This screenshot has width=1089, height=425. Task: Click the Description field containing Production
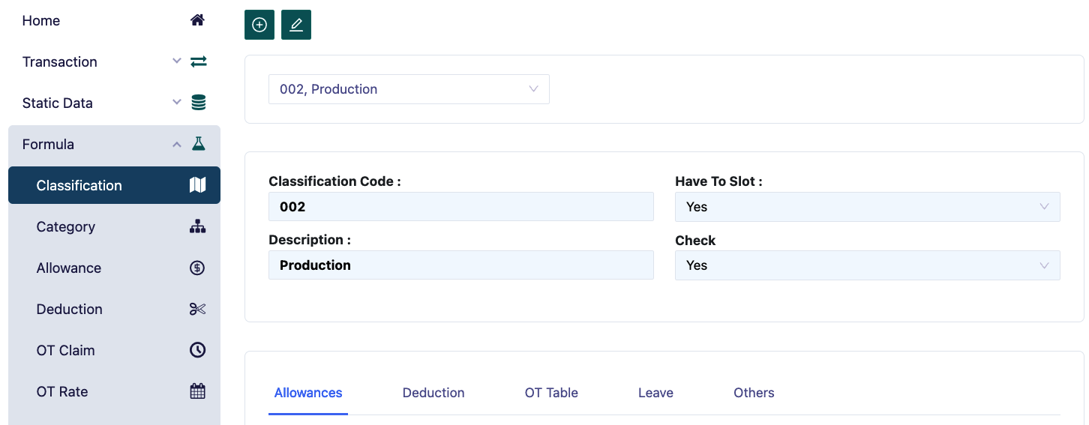coord(460,265)
